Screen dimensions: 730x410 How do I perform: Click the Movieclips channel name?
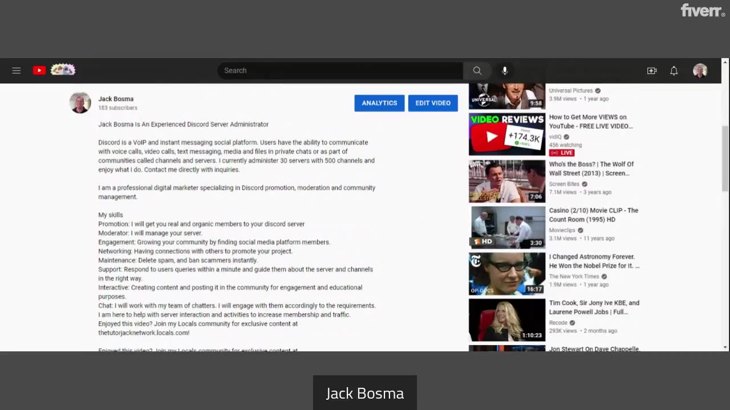(562, 230)
